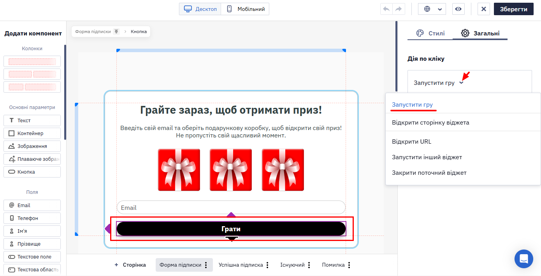Switch to Десктоп view
The image size is (541, 276).
[200, 9]
